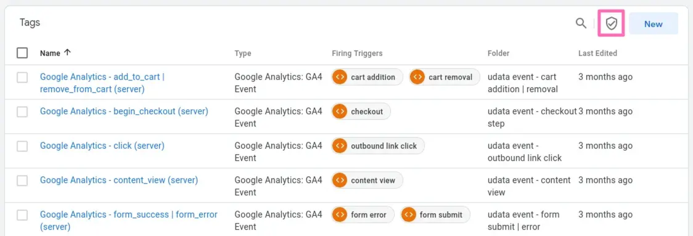Check the click (server) tag checkbox
The image size is (693, 236).
point(22,146)
